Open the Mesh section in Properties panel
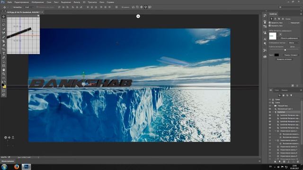This screenshot has height=170, width=303. click(271, 19)
